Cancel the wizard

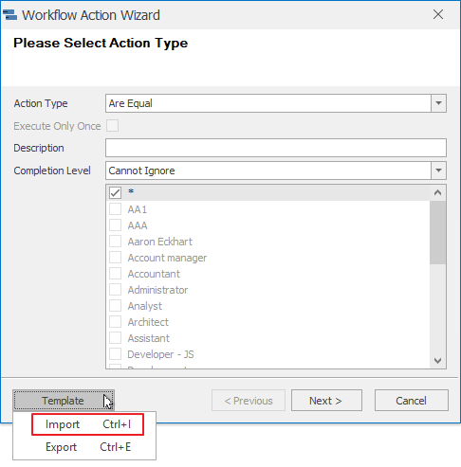(412, 401)
